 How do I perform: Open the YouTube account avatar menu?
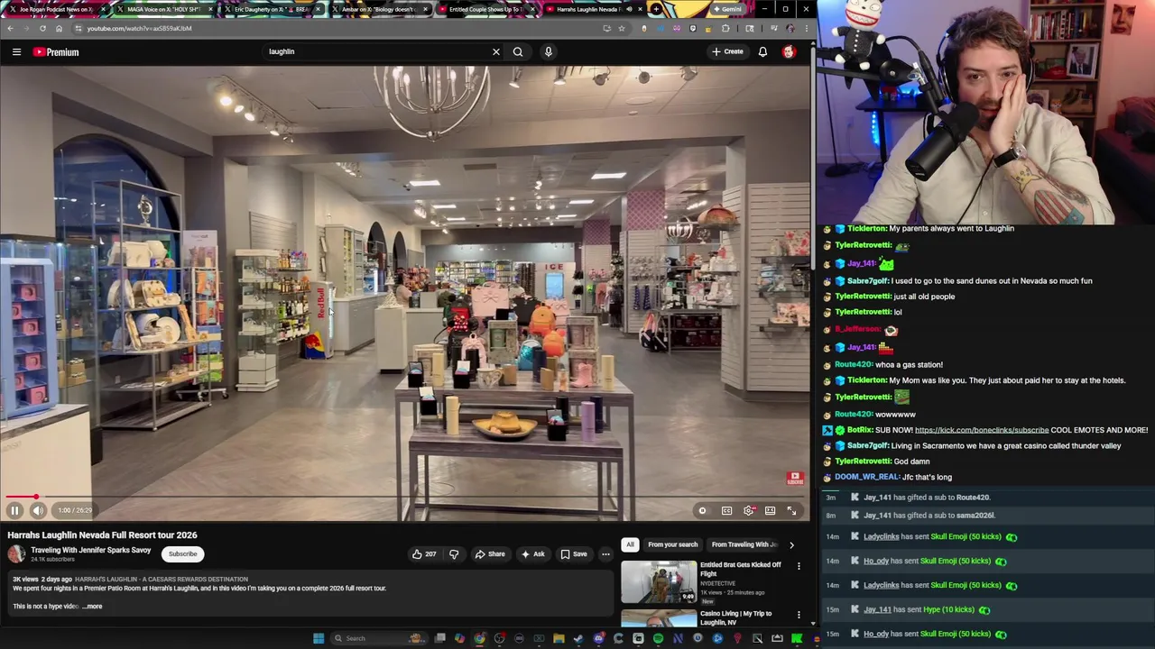coord(789,51)
